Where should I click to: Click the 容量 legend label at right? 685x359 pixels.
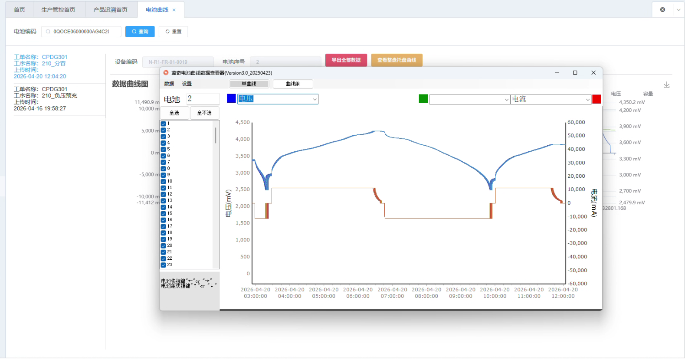tap(648, 94)
